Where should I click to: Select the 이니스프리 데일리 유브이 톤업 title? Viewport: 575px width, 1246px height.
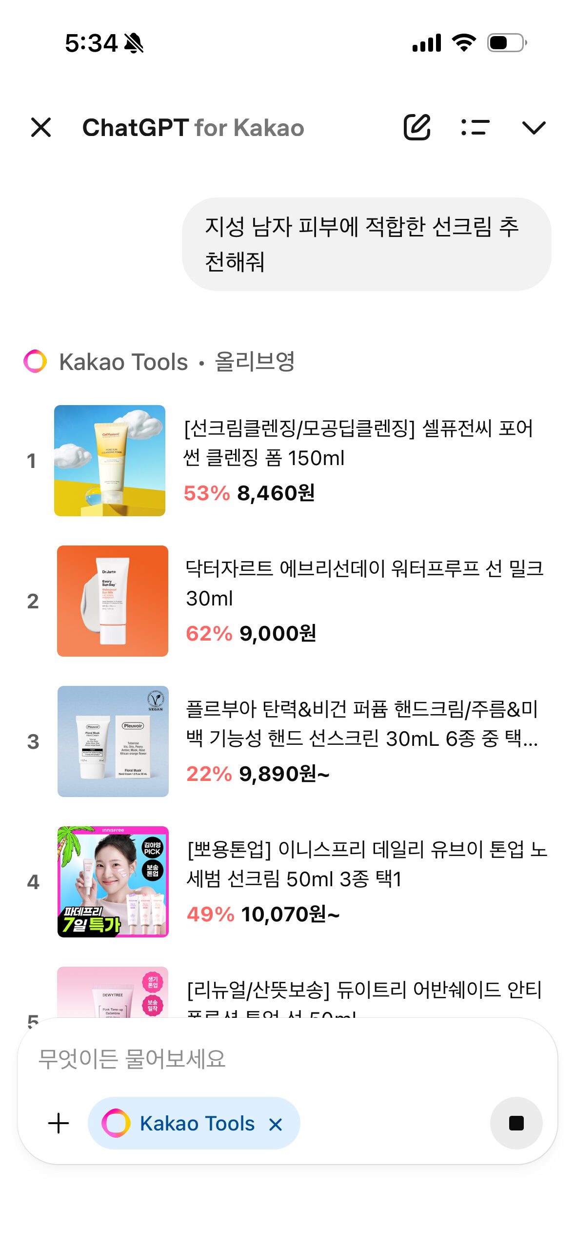click(x=367, y=864)
